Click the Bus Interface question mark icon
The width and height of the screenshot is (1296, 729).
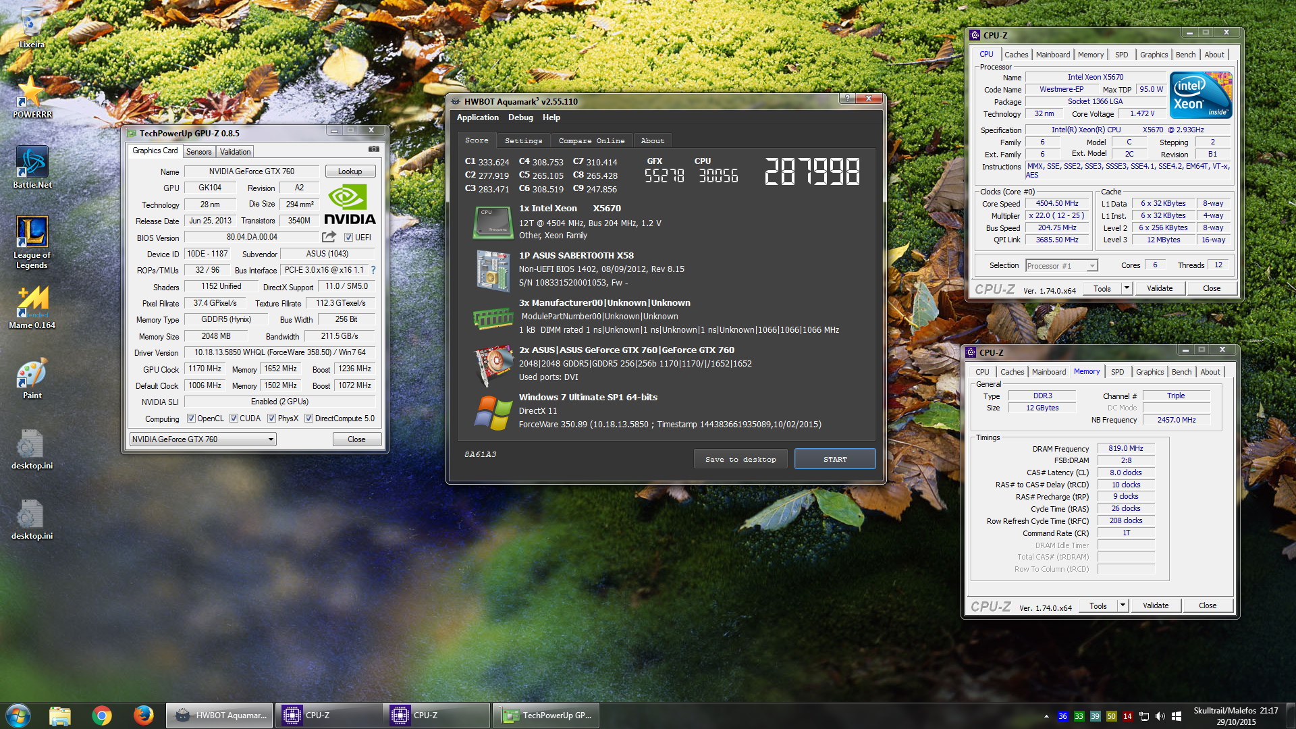tap(373, 270)
